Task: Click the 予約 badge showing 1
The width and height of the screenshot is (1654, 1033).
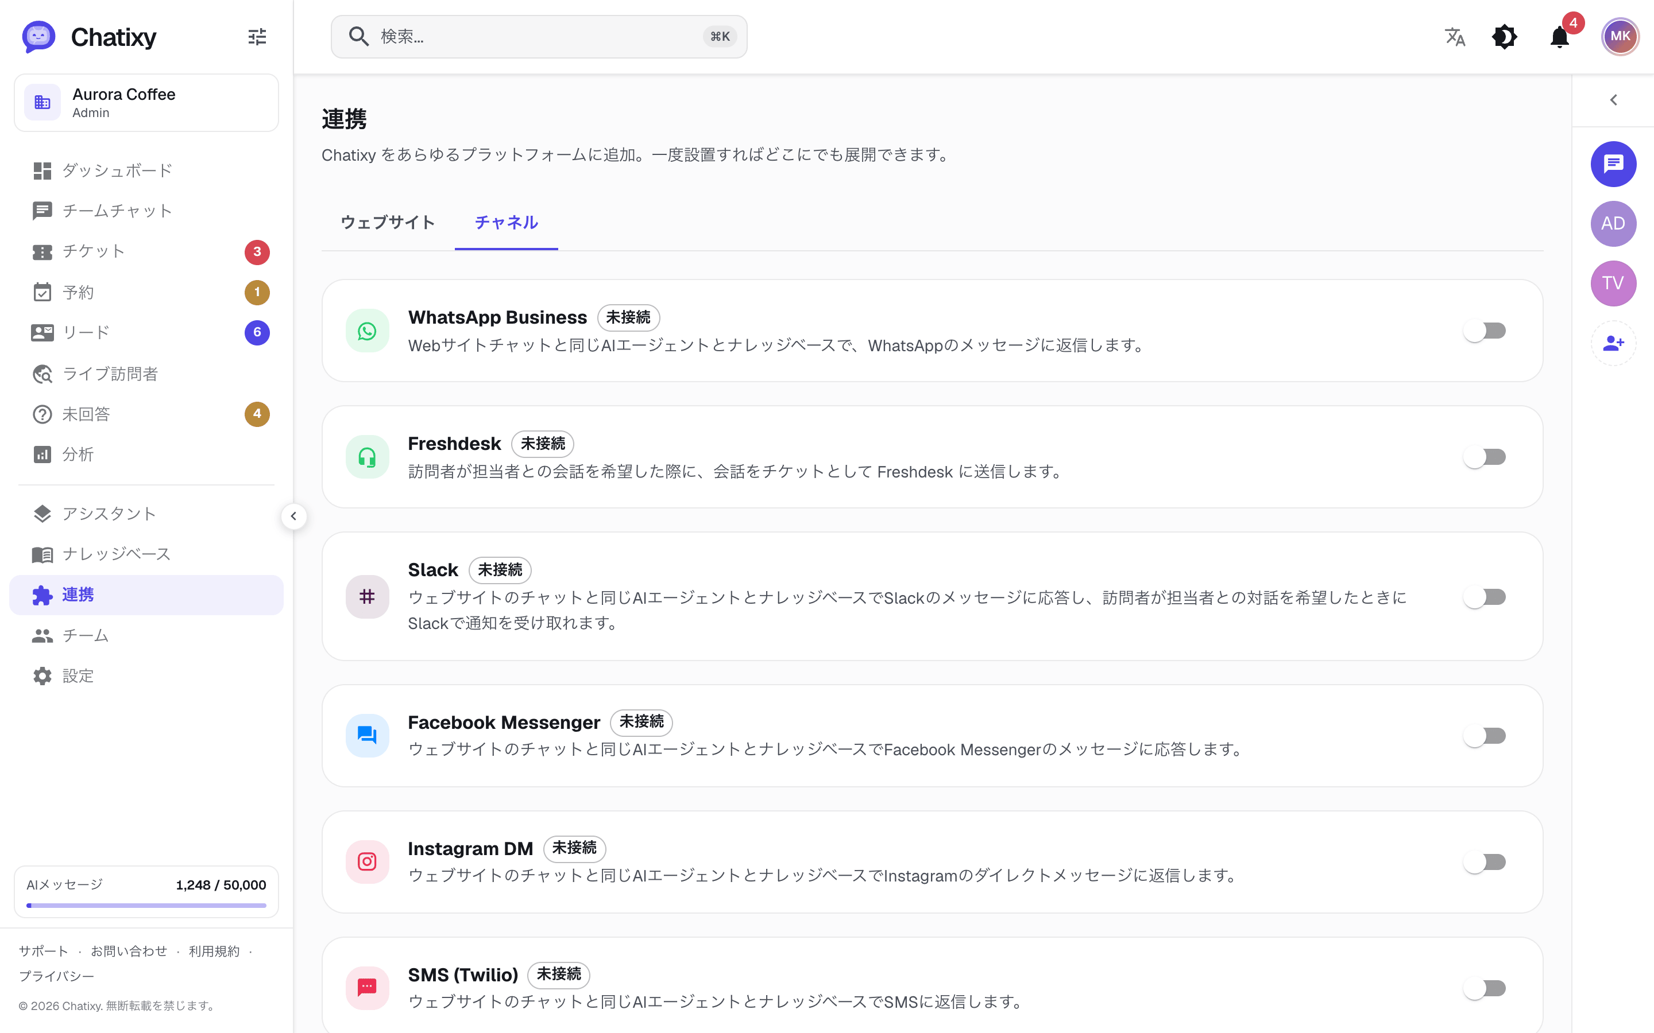Action: click(x=257, y=293)
